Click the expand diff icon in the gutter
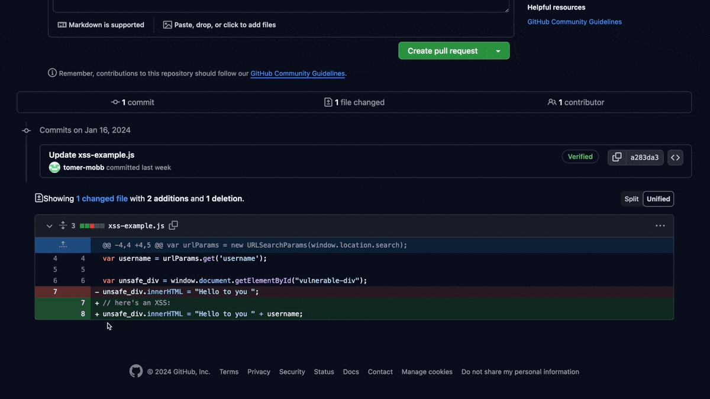 [x=63, y=245]
